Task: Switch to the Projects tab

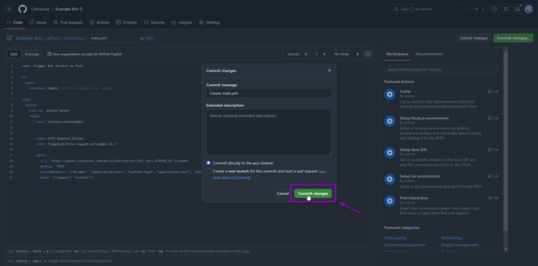Action: tap(127, 22)
